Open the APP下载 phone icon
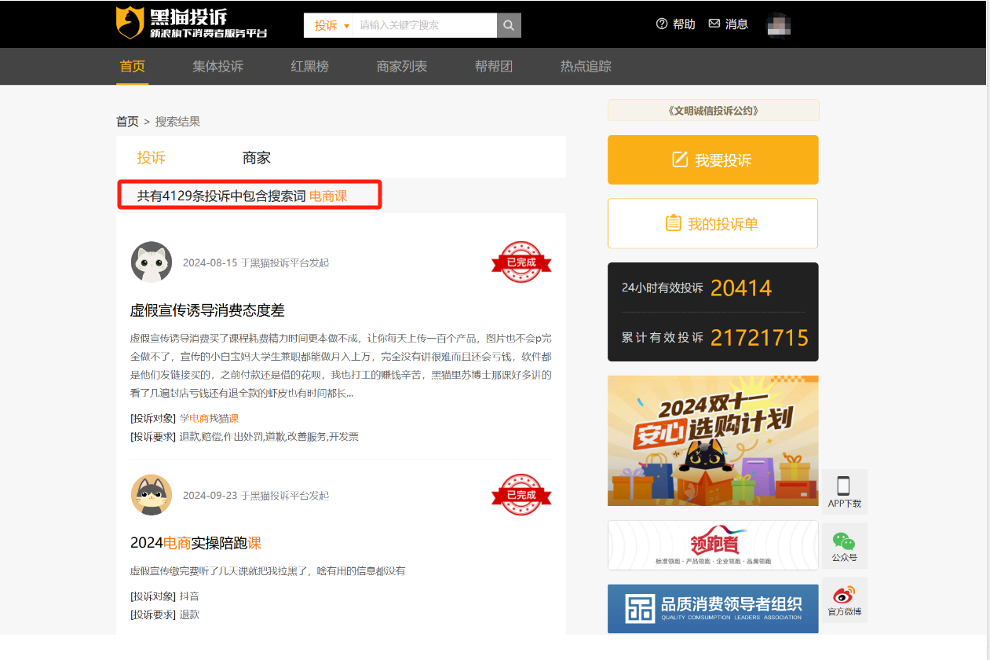The width and height of the screenshot is (990, 660). coord(844,486)
